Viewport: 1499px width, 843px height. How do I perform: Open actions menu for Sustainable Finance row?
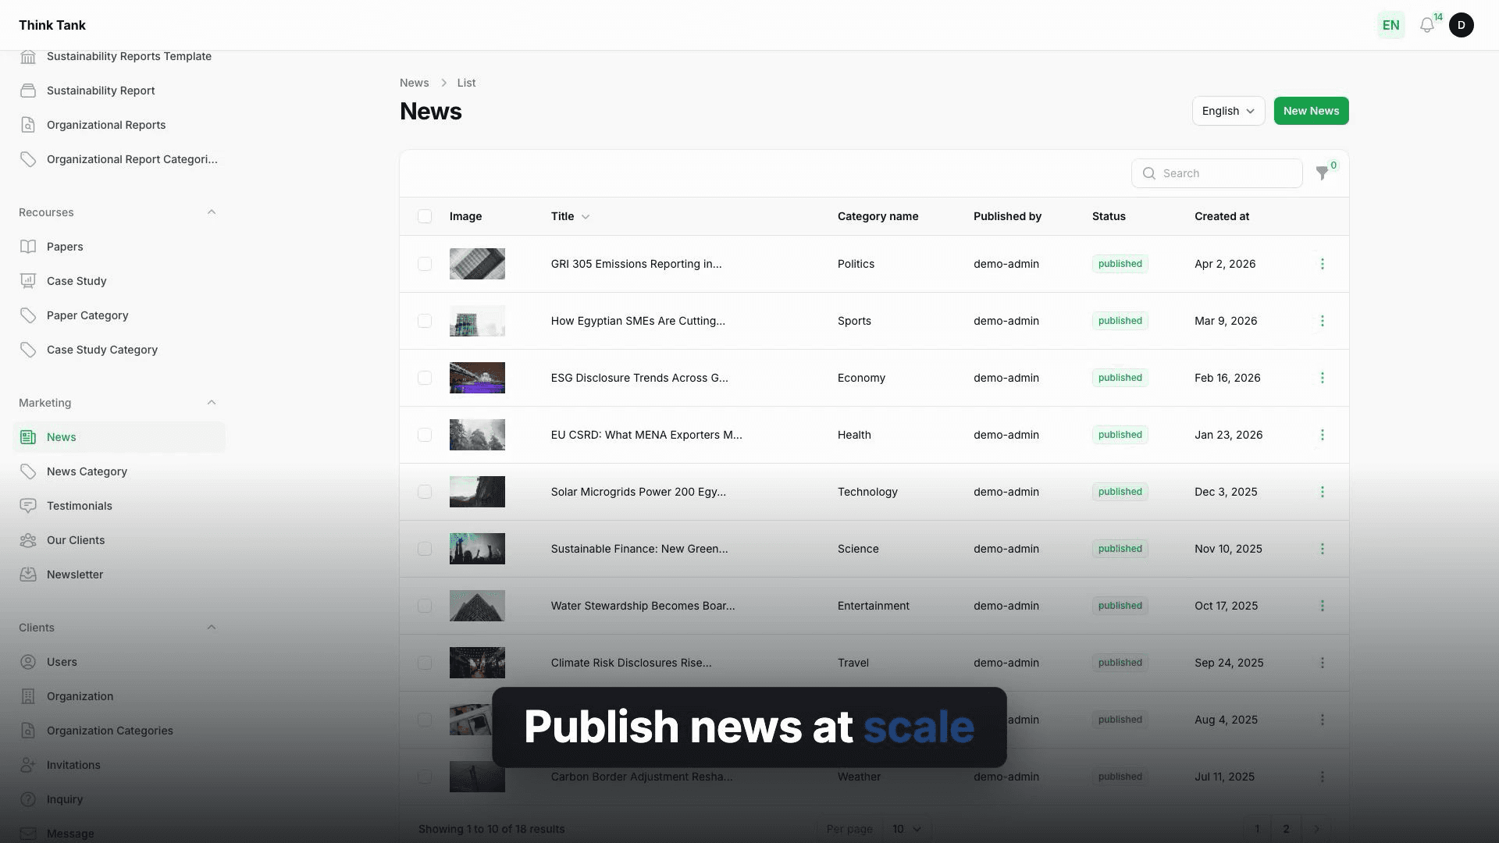click(x=1323, y=549)
